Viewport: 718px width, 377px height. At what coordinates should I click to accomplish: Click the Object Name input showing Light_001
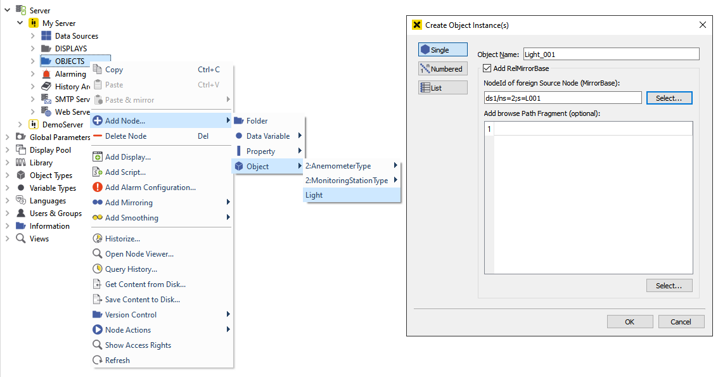tap(610, 54)
